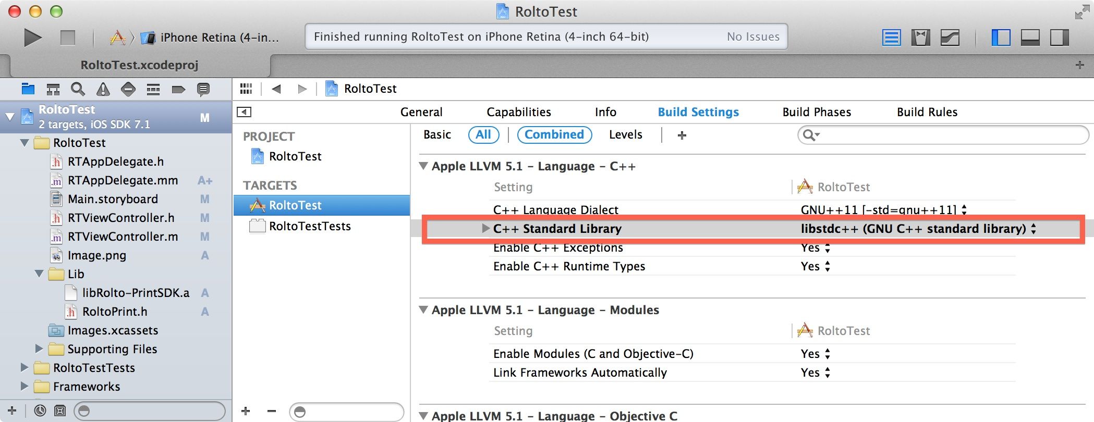
Task: Change Enable Modules (C and Objective-C) value
Action: [816, 354]
